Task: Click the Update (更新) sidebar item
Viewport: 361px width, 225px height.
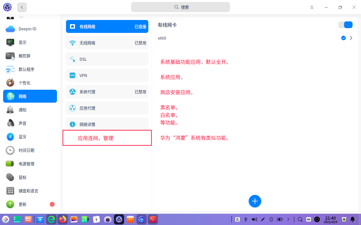Action: coord(23,204)
